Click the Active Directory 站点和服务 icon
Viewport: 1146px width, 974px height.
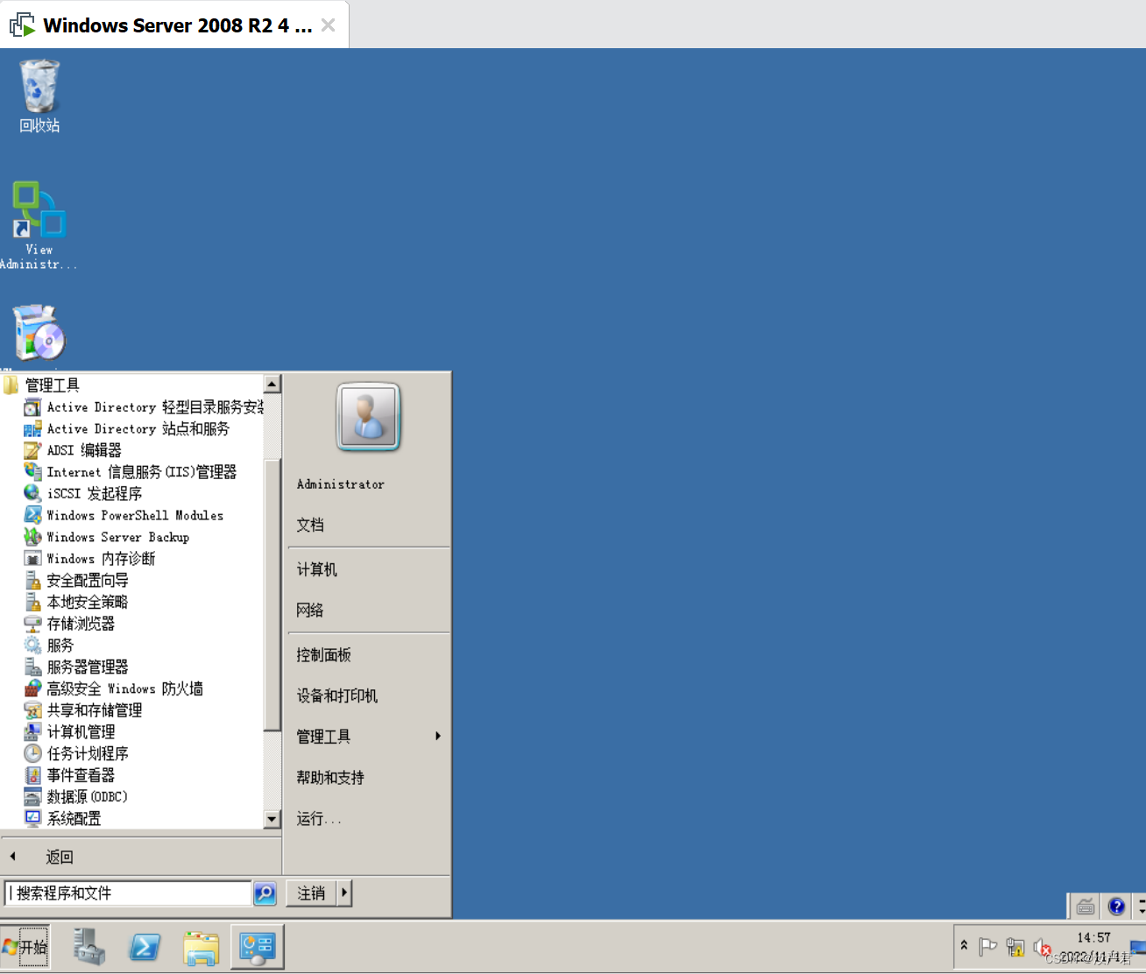tap(32, 429)
